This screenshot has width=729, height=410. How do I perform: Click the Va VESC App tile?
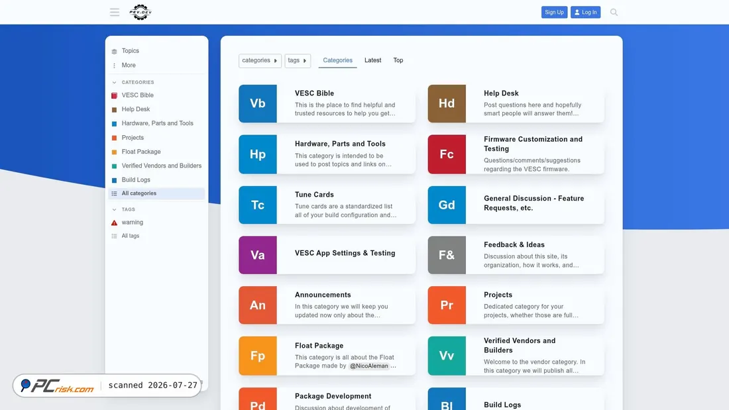tap(258, 255)
